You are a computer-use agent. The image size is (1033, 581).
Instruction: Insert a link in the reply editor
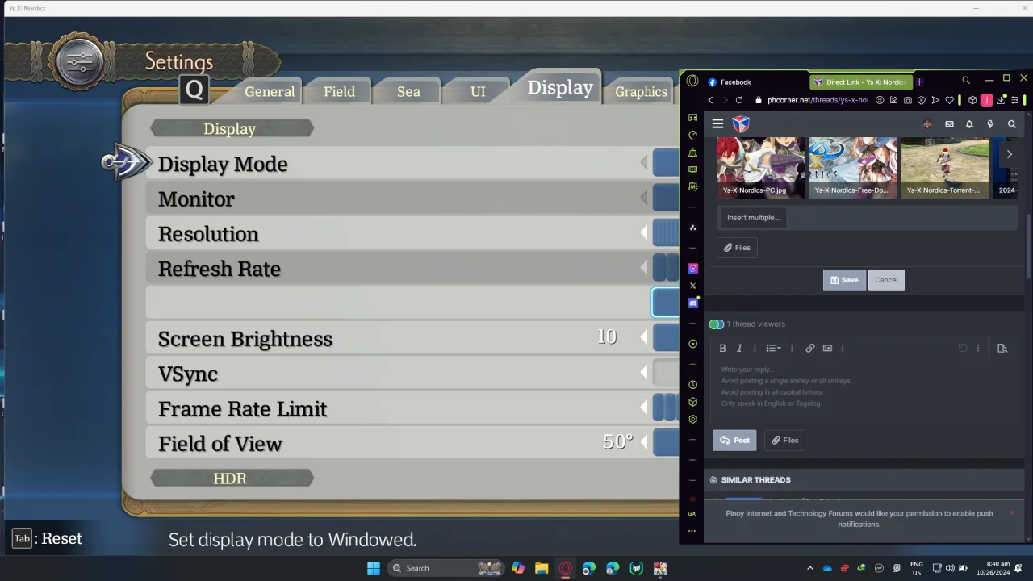click(810, 348)
